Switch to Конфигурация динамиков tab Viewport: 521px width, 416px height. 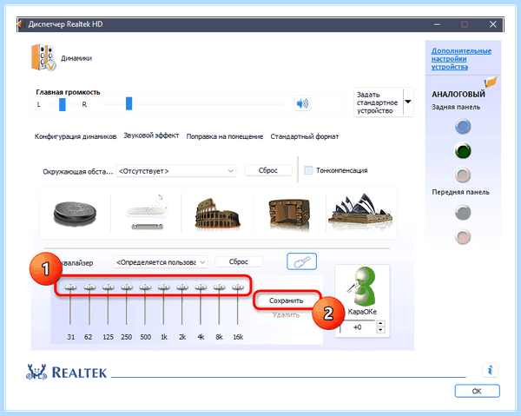point(76,136)
